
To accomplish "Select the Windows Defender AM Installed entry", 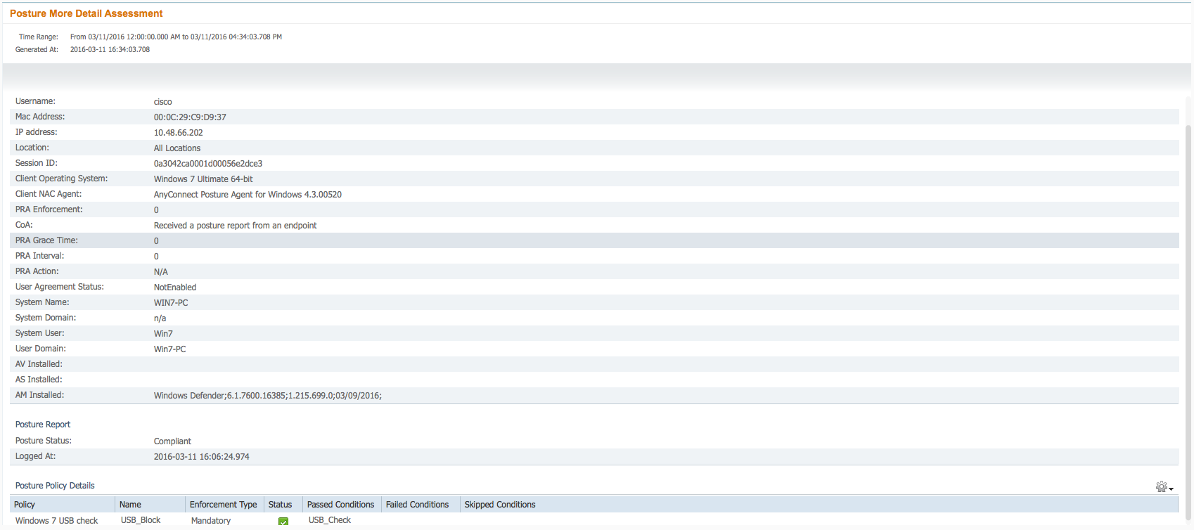I will point(268,396).
